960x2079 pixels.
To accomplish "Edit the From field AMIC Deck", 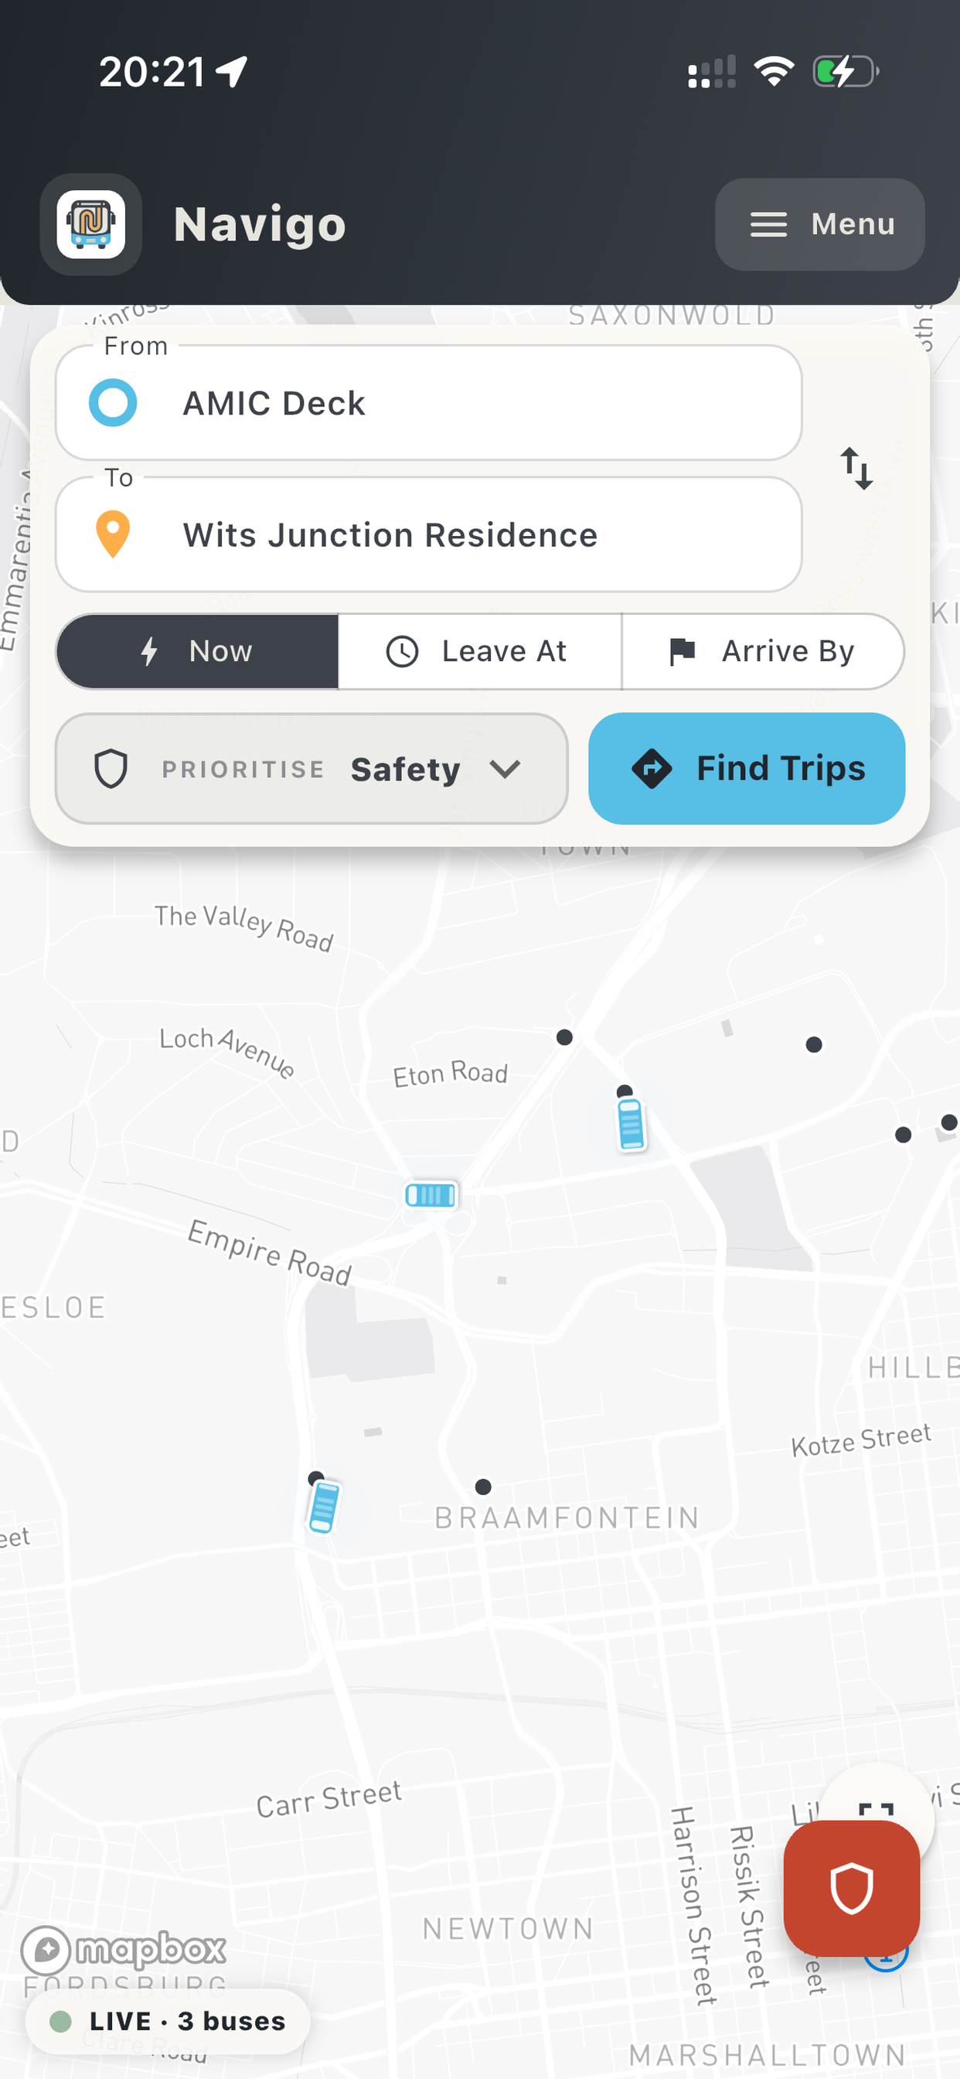I will (428, 403).
